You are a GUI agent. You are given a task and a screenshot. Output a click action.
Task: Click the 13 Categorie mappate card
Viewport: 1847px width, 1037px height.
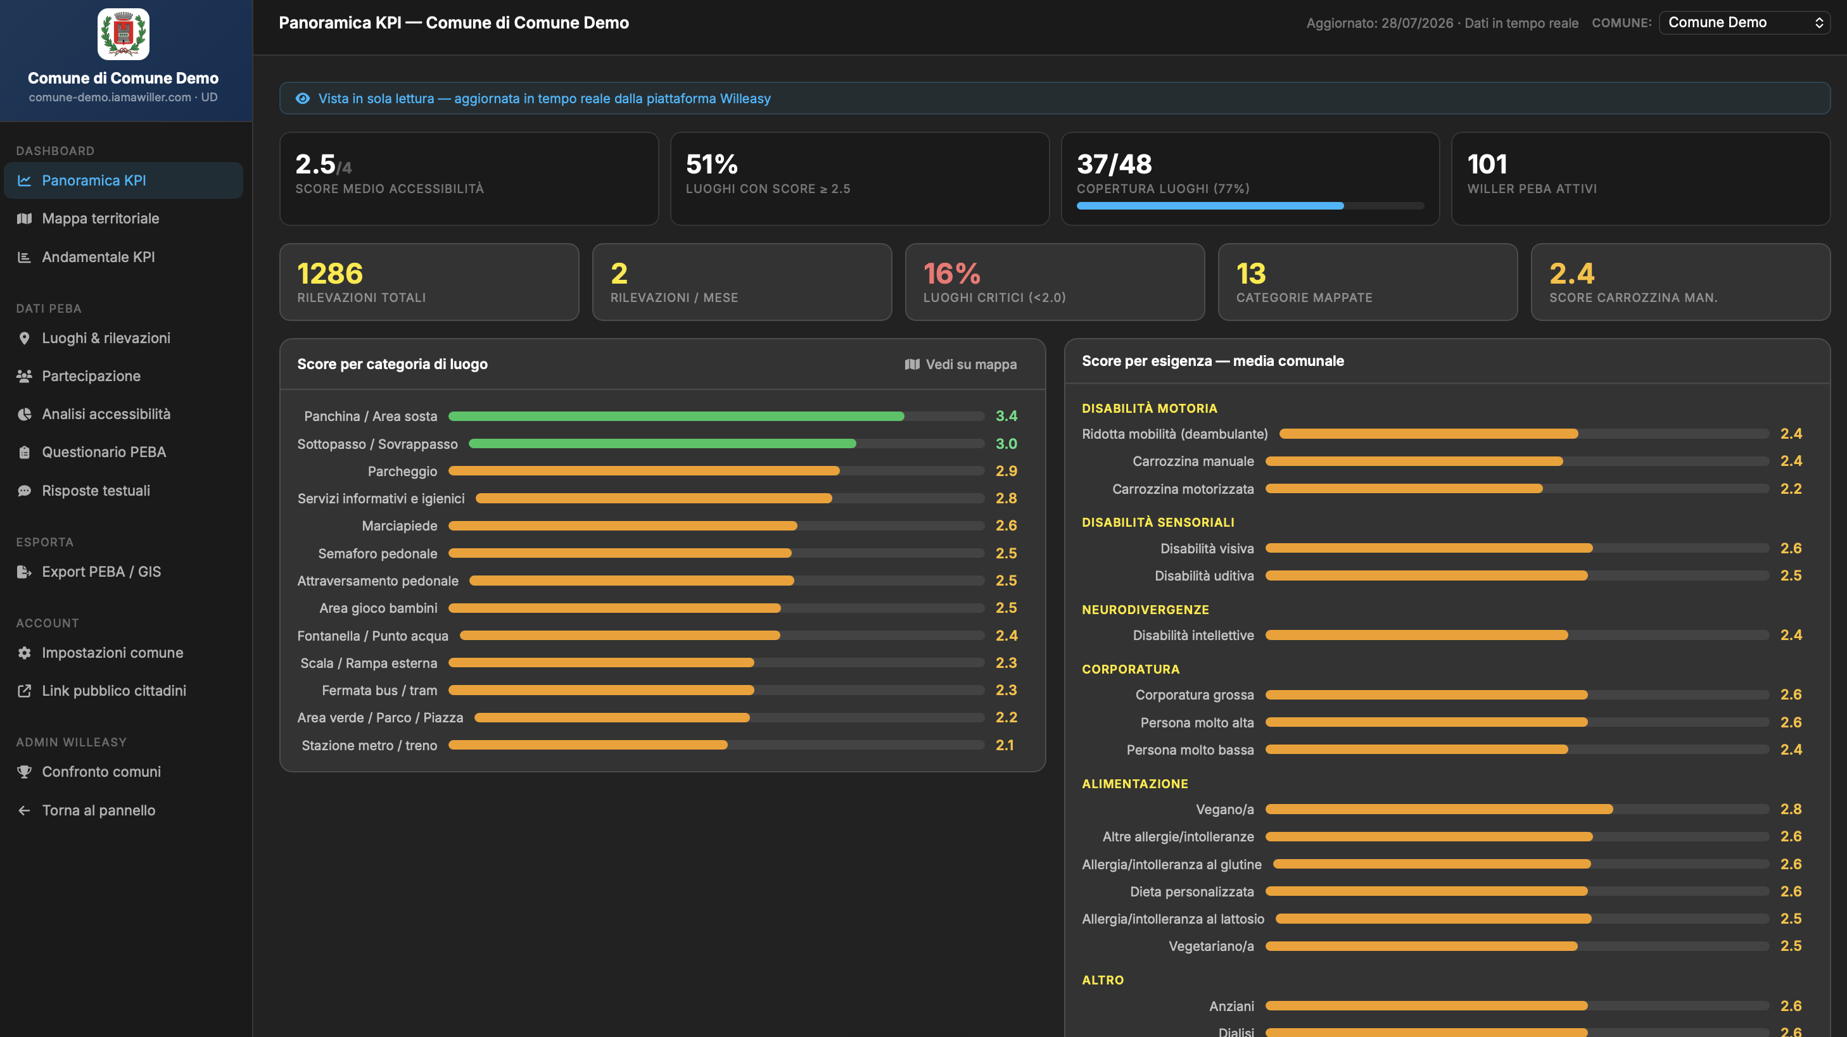1368,282
